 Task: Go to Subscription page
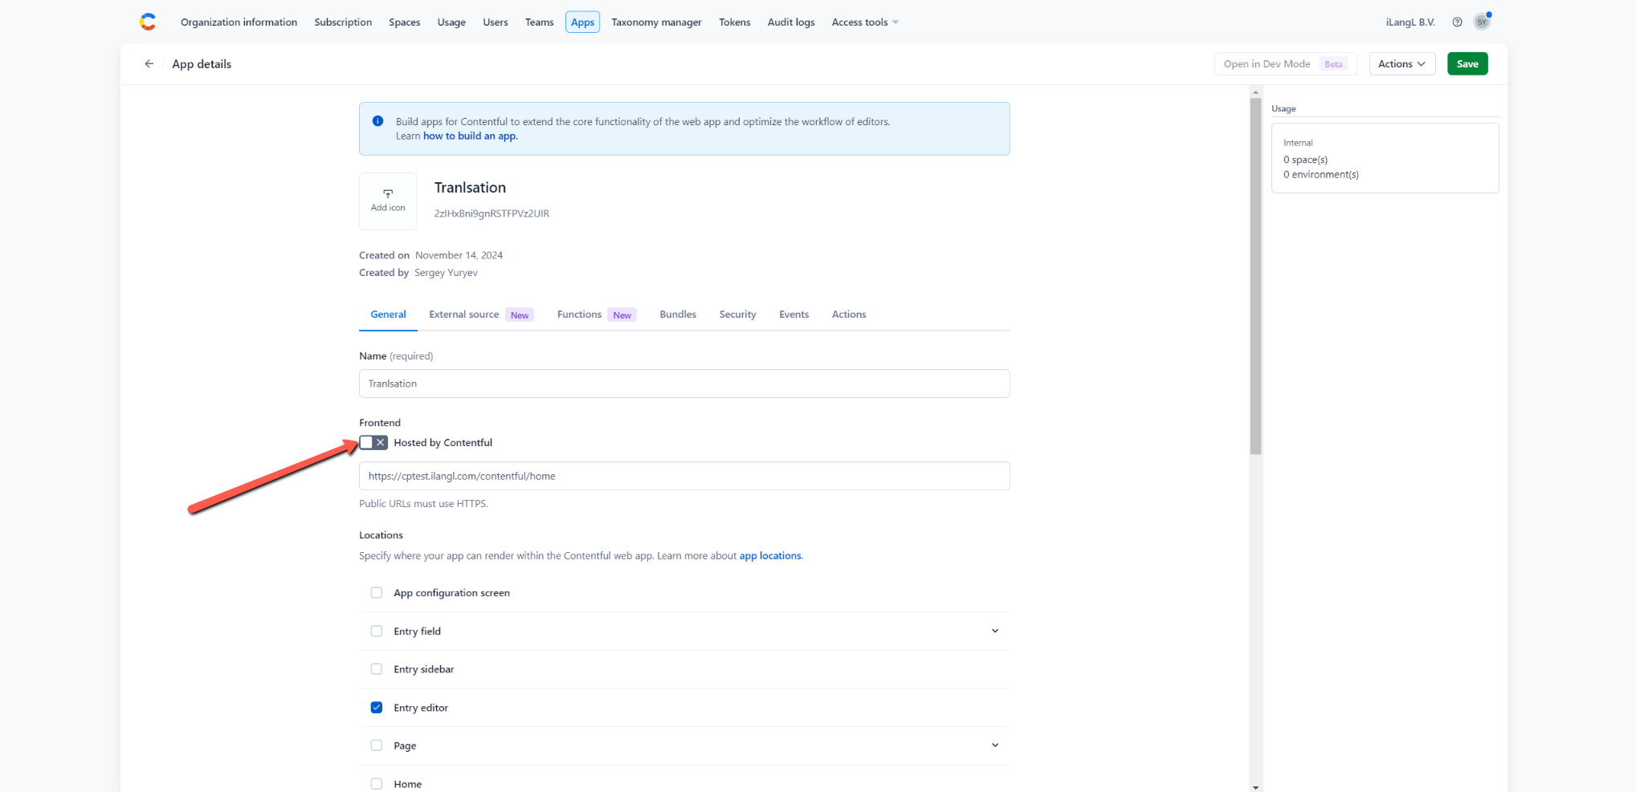point(343,22)
